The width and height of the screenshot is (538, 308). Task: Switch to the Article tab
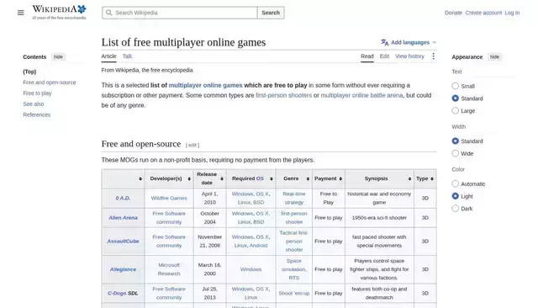(x=108, y=56)
